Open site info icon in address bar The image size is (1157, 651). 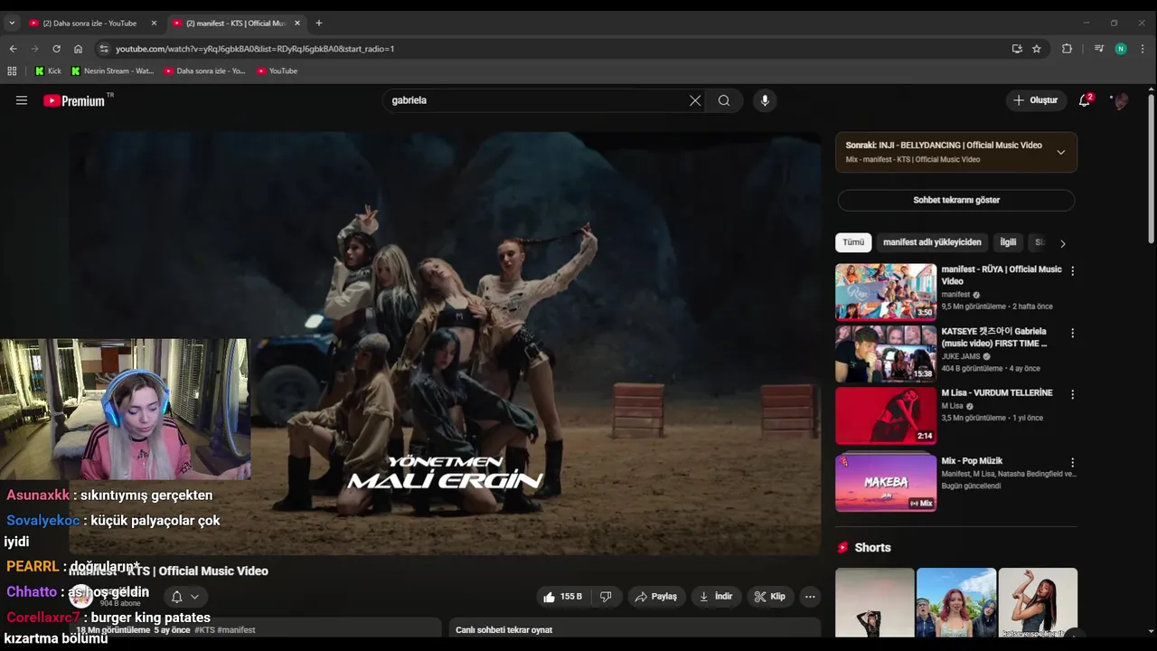[x=103, y=49]
